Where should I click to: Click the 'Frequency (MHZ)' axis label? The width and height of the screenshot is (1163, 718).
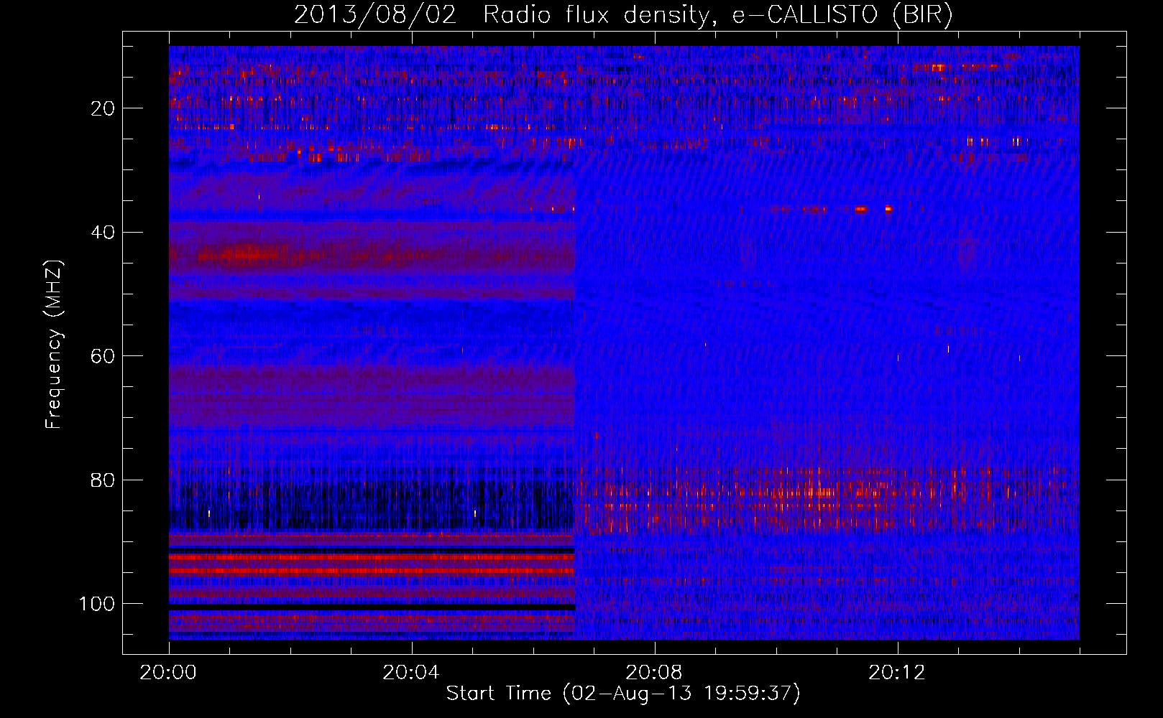coord(54,344)
